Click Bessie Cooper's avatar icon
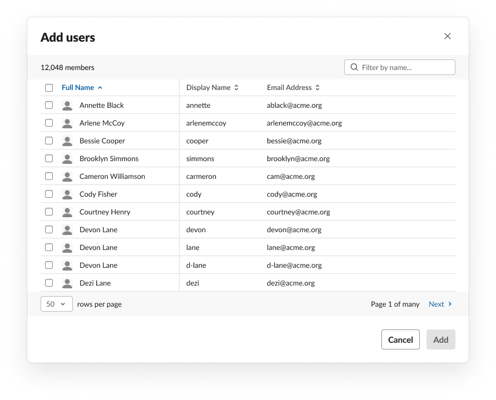Viewport: 496px width, 400px height. [67, 141]
